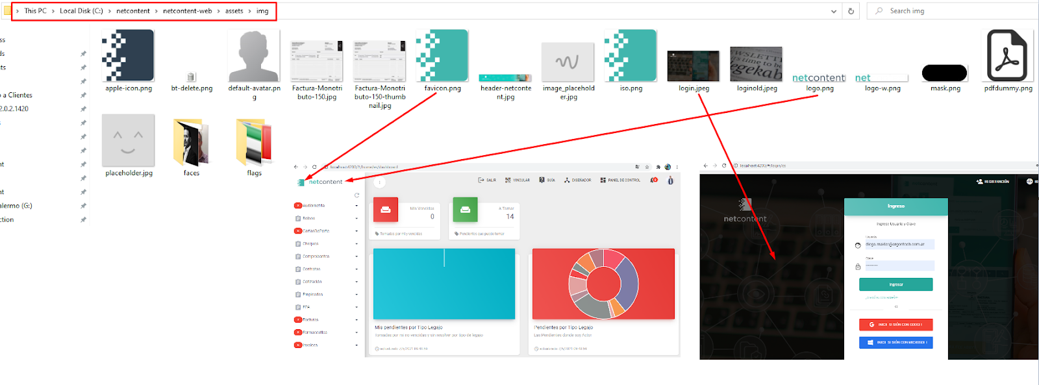Click the Registración link on login page
Screen dimensions: 1039x385
click(993, 181)
